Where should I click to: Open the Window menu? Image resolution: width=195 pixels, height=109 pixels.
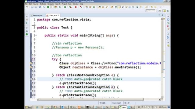point(76,4)
